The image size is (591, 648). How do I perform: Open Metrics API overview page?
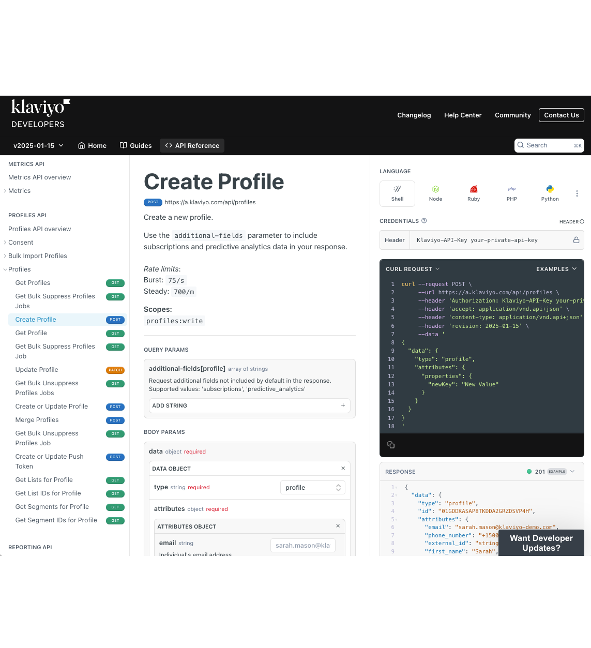39,177
